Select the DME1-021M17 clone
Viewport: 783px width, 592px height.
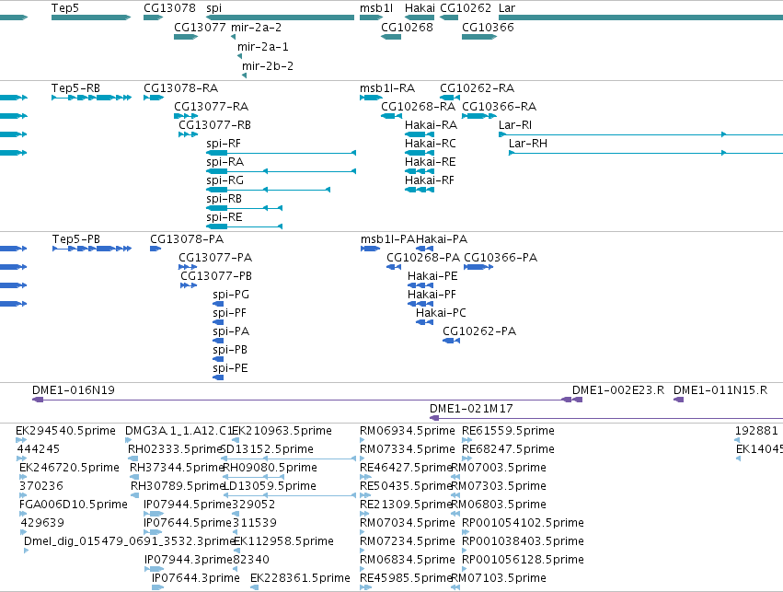click(606, 418)
